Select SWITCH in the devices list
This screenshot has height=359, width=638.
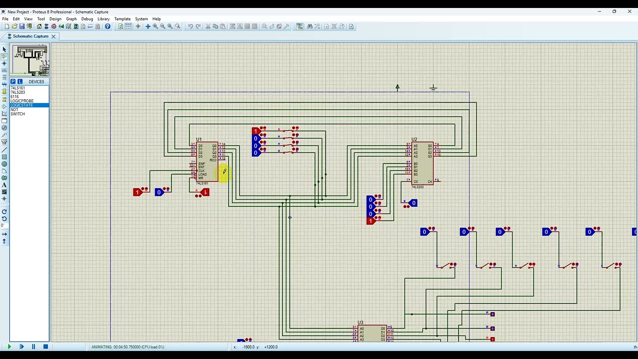click(29, 114)
